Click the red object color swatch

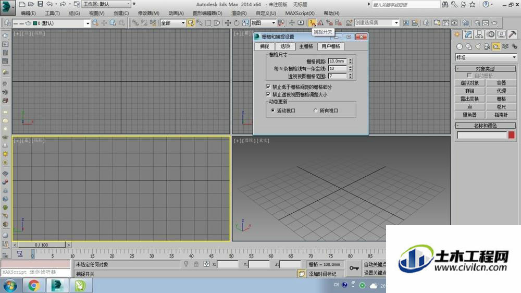[x=512, y=135]
